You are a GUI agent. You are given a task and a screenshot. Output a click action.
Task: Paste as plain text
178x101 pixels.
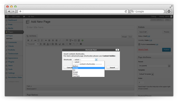[x=53, y=44]
